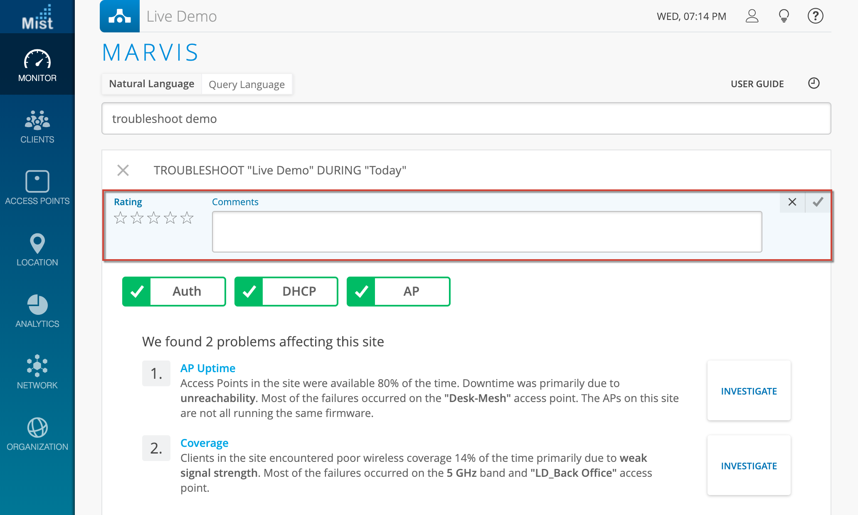858x515 pixels.
Task: Toggle the AP status check
Action: click(362, 292)
